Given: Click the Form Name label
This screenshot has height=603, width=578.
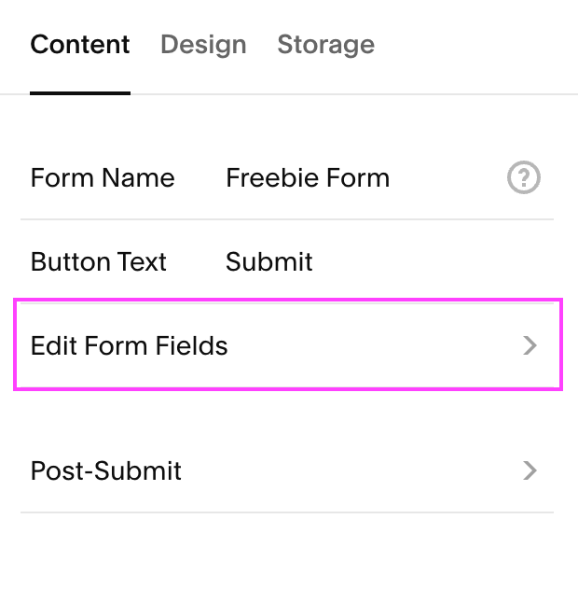Looking at the screenshot, I should [103, 178].
